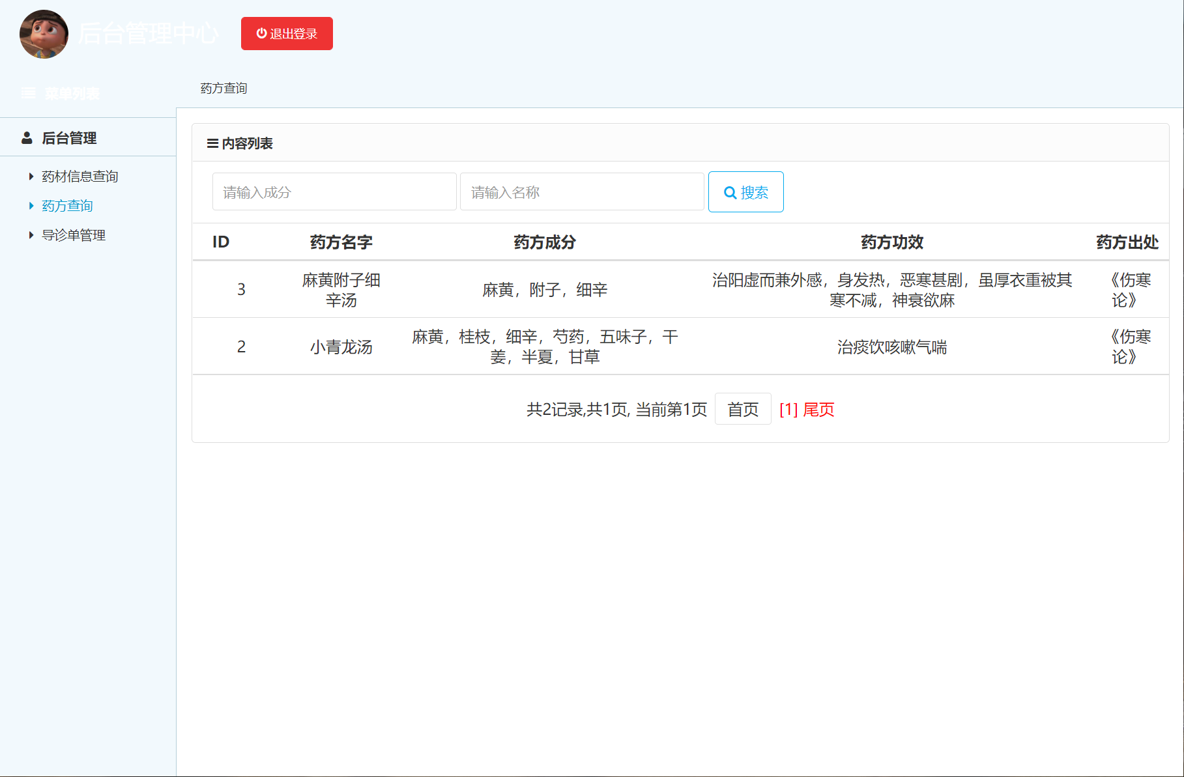Collapse the 菜单列表 panel
Image resolution: width=1184 pixels, height=777 pixels.
(x=72, y=92)
